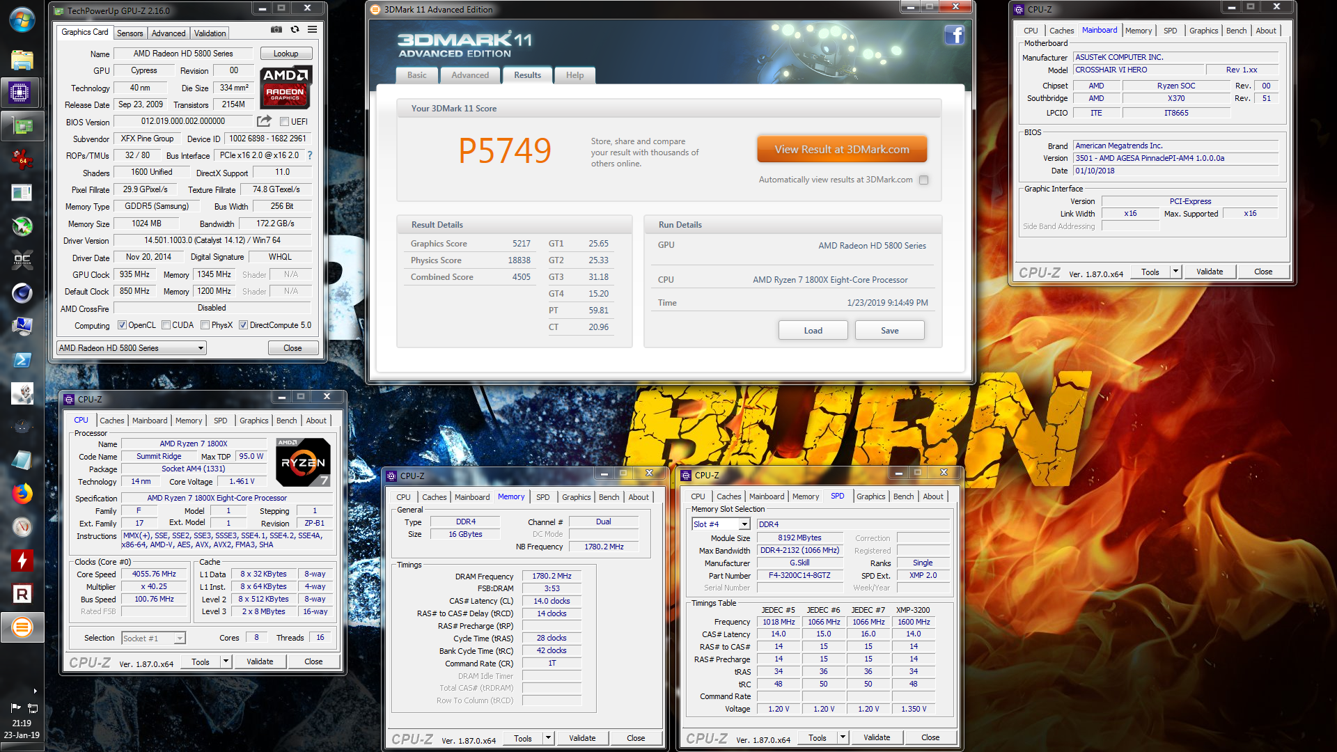This screenshot has width=1337, height=752.
Task: Open the Notepad taskbar icon
Action: click(x=22, y=460)
